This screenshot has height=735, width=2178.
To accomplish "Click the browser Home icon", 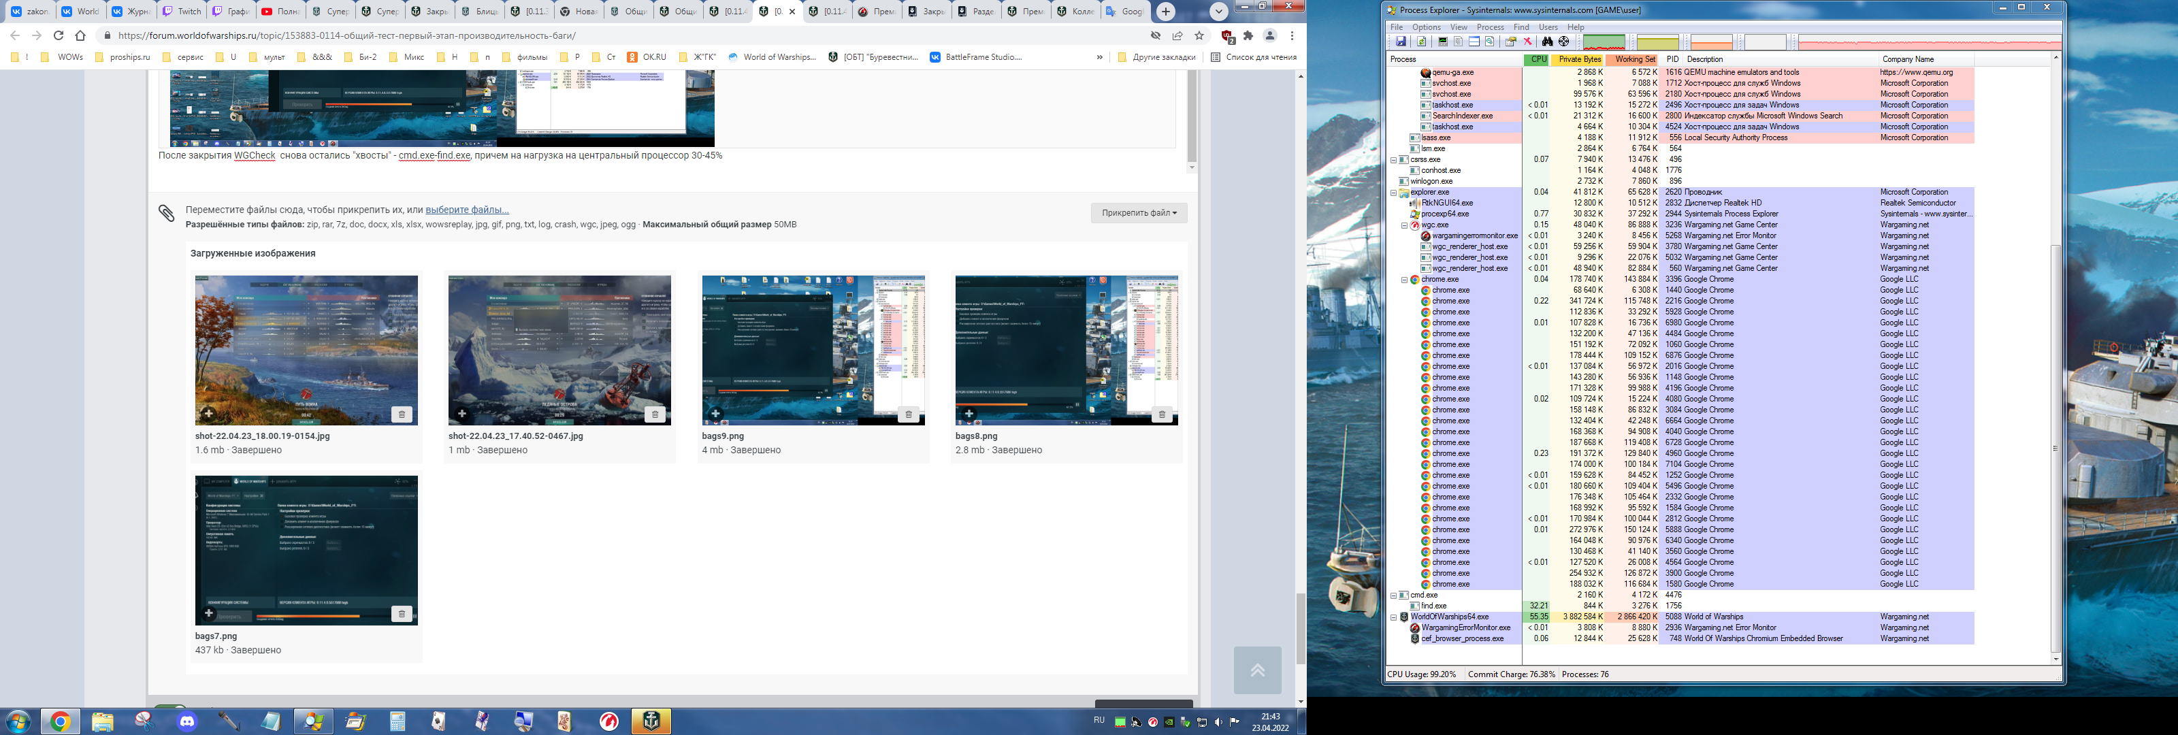I will pos(80,35).
